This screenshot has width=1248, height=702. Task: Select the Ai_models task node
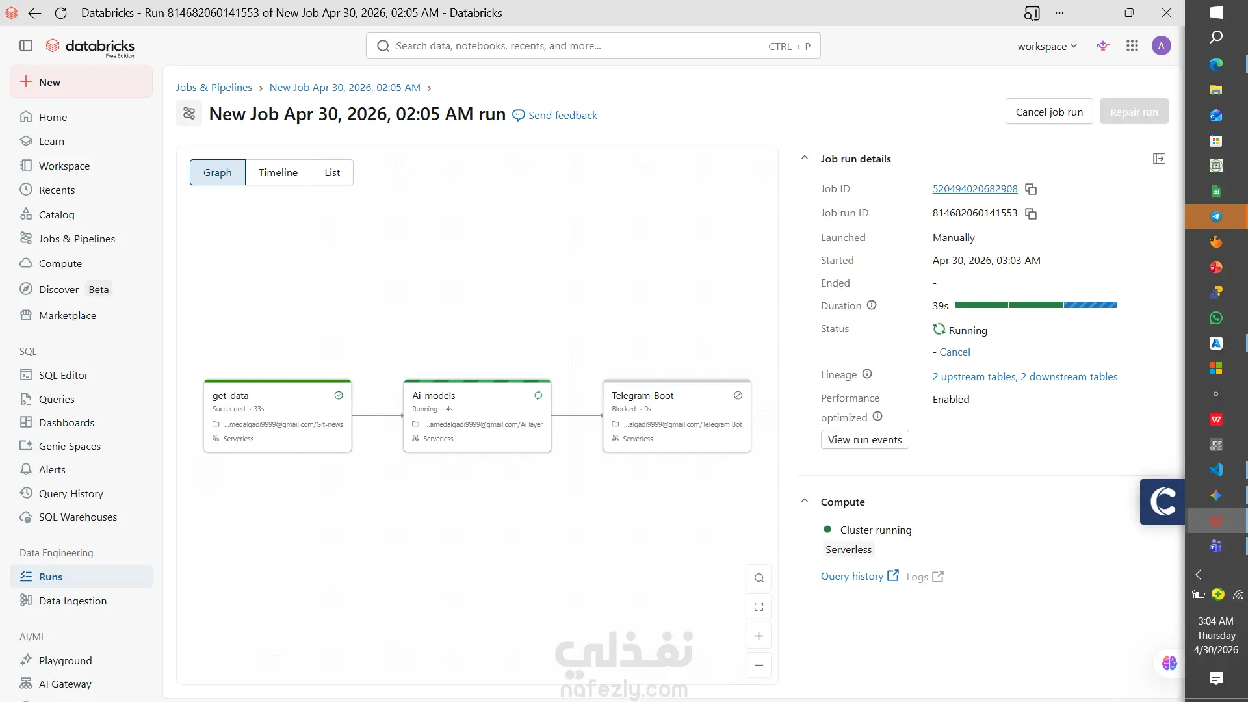pyautogui.click(x=477, y=416)
